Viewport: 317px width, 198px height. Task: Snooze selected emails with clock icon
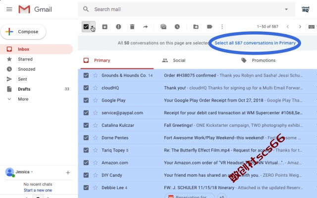coord(177,27)
